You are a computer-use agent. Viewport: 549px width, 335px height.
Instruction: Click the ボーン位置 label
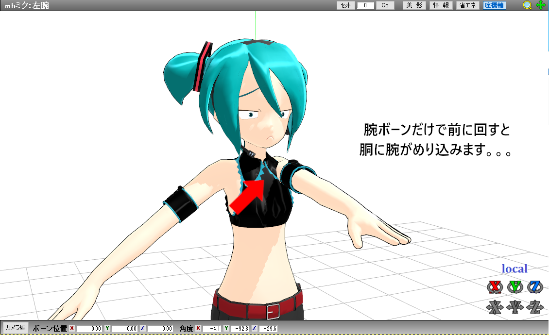pos(50,328)
